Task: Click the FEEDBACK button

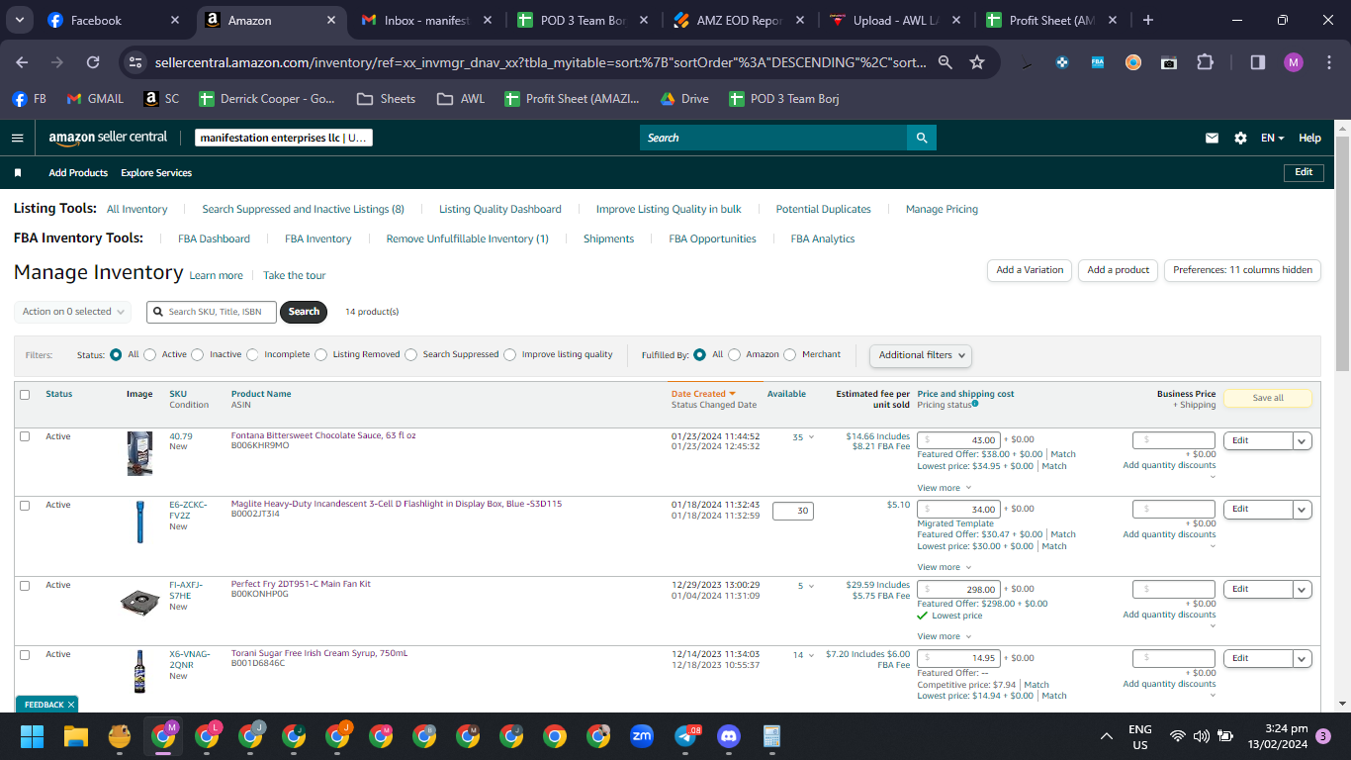Action: [45, 705]
